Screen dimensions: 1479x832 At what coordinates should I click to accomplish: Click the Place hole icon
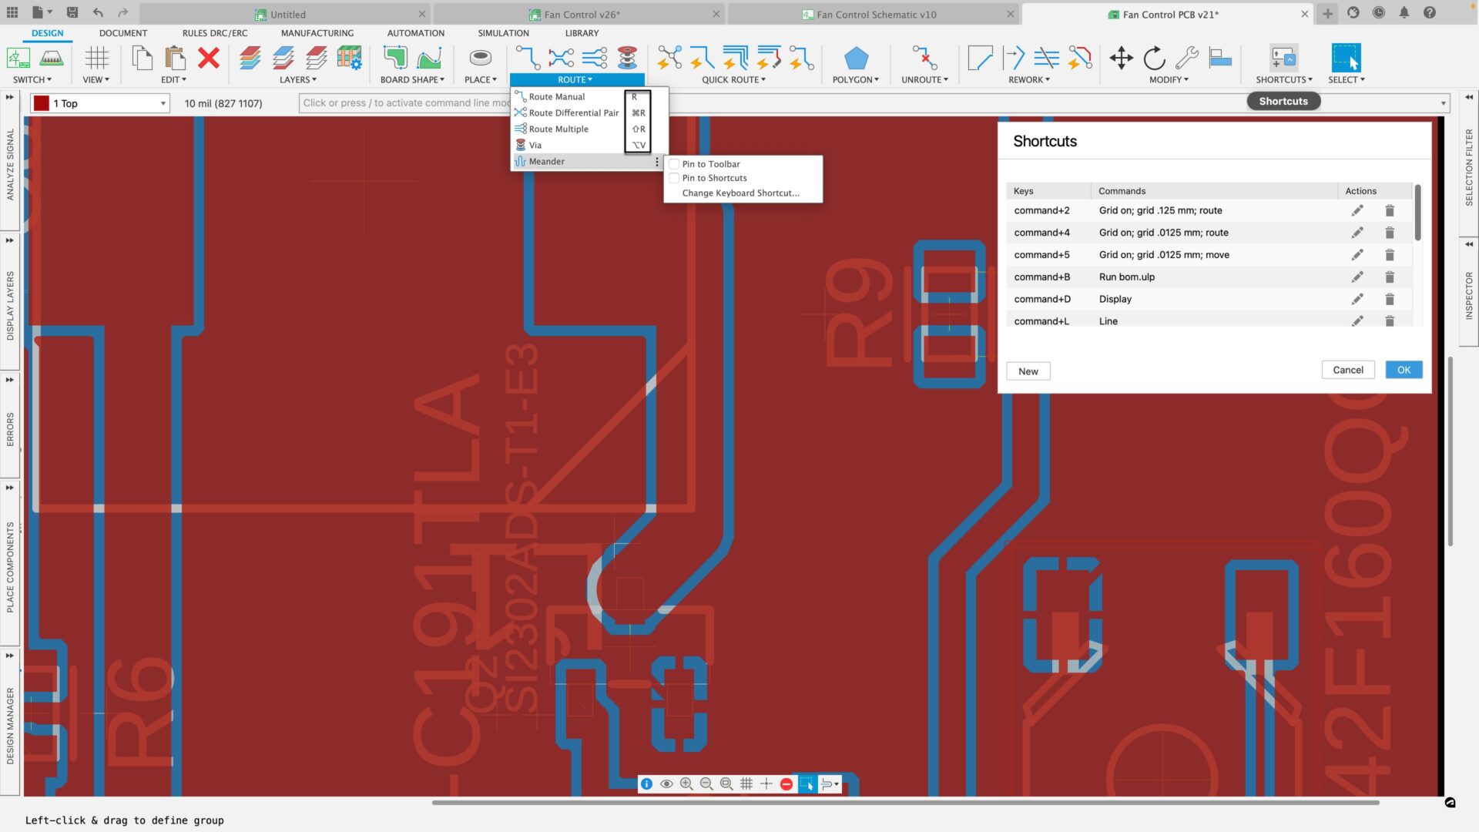tap(480, 59)
